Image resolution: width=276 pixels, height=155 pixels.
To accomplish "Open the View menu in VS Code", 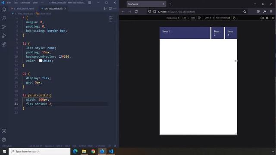I will [x=35, y=3].
